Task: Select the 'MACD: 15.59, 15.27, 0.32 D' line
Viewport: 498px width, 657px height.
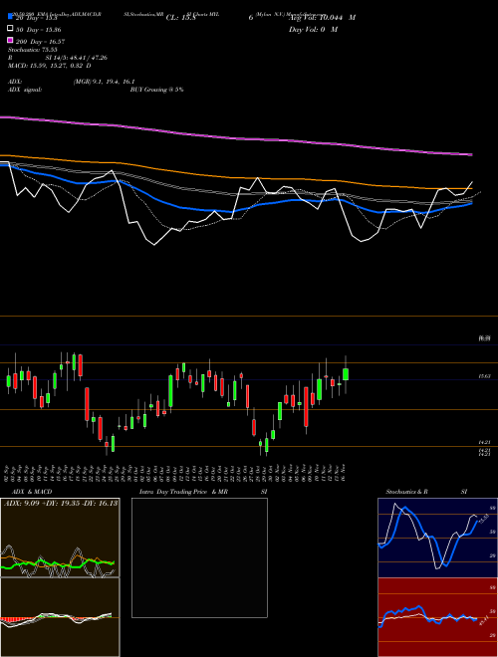Action: coord(50,66)
